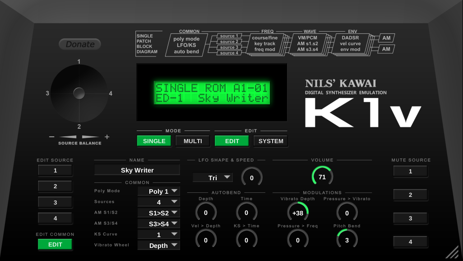This screenshot has width=463, height=261.
Task: Click the source balance joystick knob
Action: (79, 93)
